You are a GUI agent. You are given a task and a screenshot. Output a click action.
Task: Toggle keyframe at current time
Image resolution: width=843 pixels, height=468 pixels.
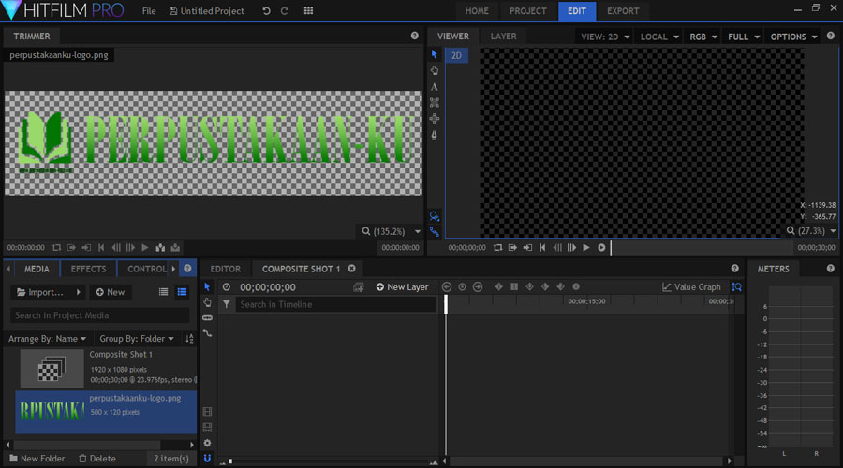(x=462, y=287)
